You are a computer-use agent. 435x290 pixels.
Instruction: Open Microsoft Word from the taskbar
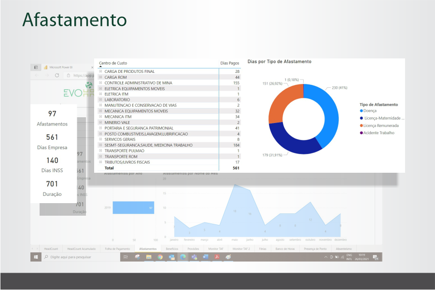(206, 257)
